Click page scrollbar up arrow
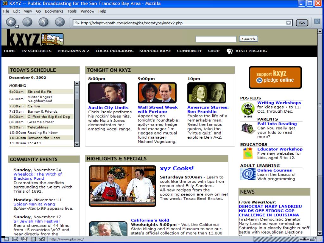324x243 pixels. (320, 32)
